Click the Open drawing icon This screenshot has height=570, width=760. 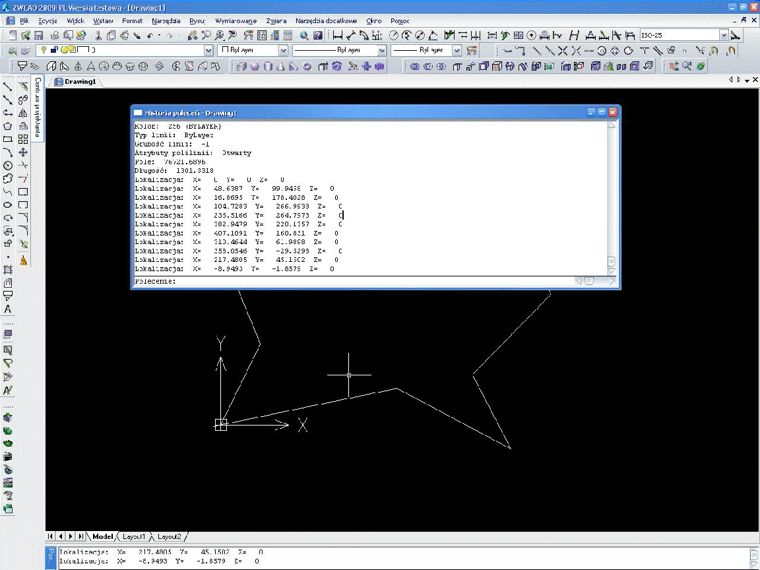pos(26,36)
